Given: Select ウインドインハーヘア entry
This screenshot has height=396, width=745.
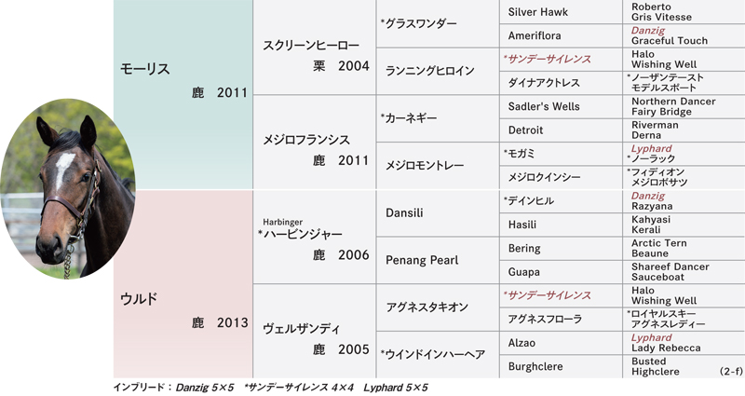Looking at the screenshot, I should [438, 355].
